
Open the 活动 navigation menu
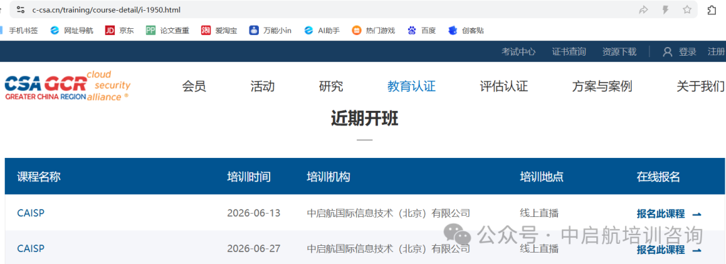263,87
